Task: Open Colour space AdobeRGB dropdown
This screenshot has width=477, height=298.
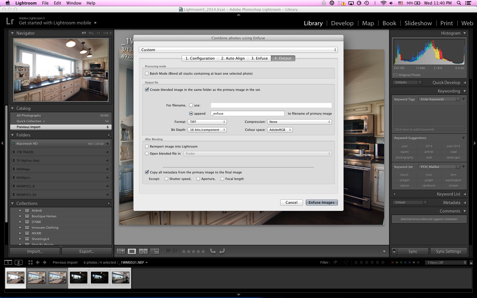Action: pos(280,130)
